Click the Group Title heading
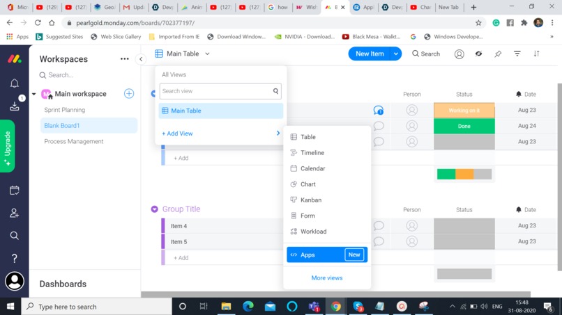Image resolution: width=562 pixels, height=315 pixels. click(x=181, y=209)
